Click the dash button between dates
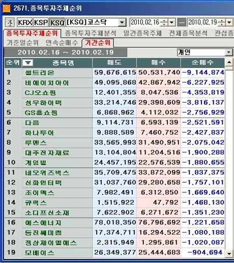This screenshot has width=234, height=263. [x=182, y=22]
